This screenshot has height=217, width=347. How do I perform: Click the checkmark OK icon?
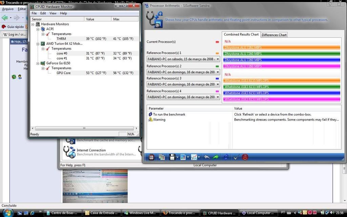click(x=236, y=157)
